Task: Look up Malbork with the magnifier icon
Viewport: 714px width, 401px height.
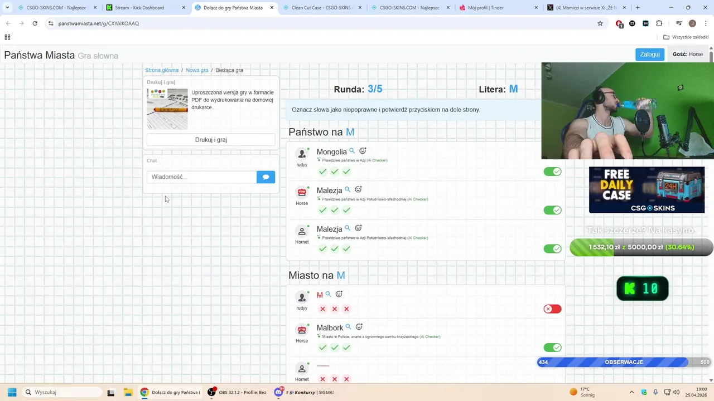Action: pyautogui.click(x=348, y=327)
